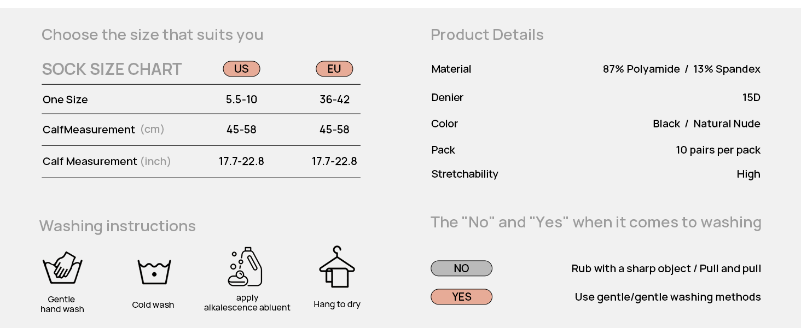The width and height of the screenshot is (801, 328).
Task: Click the '87% Polyamide / 13% Spandex' text
Action: click(x=681, y=69)
